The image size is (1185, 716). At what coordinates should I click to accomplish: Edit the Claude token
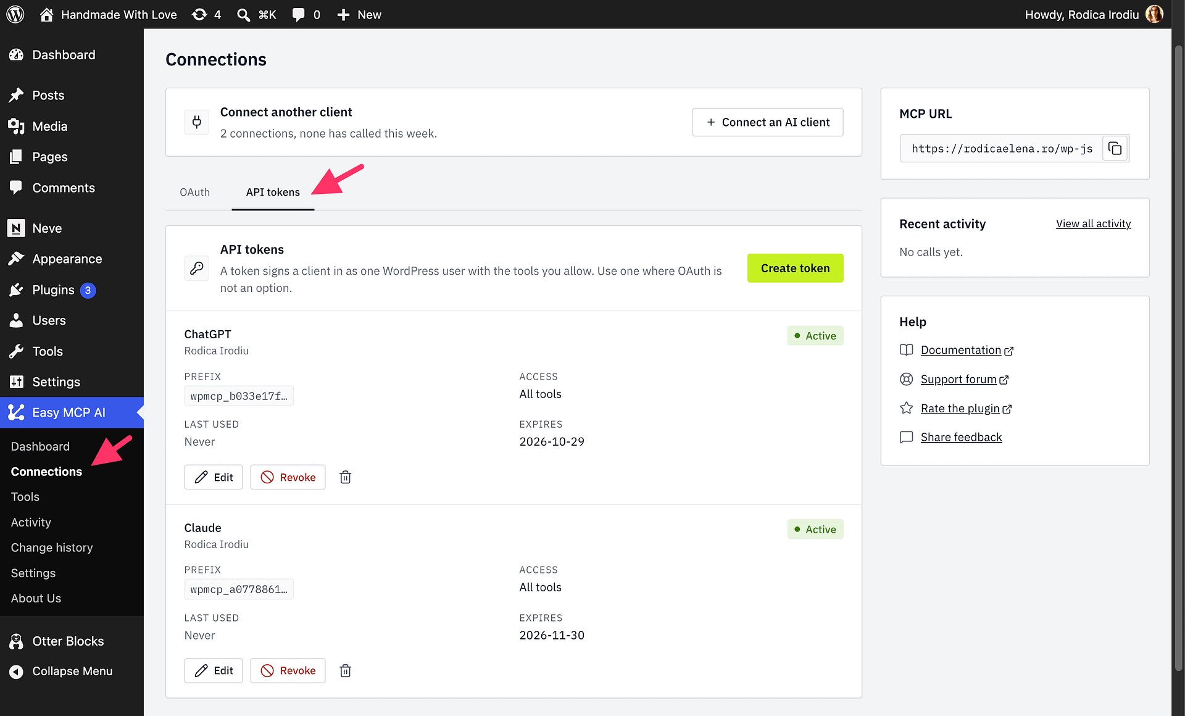tap(214, 670)
